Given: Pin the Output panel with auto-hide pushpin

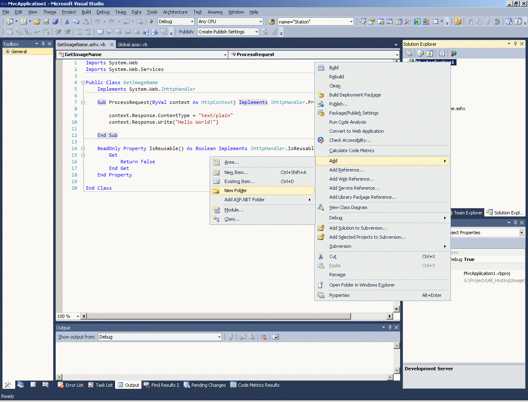Looking at the screenshot, I should 390,327.
